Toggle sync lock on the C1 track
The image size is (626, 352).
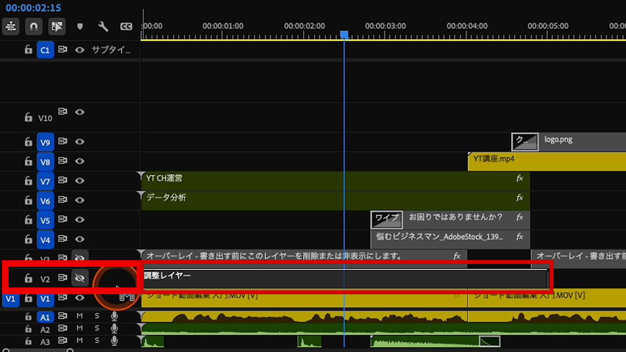tap(63, 49)
